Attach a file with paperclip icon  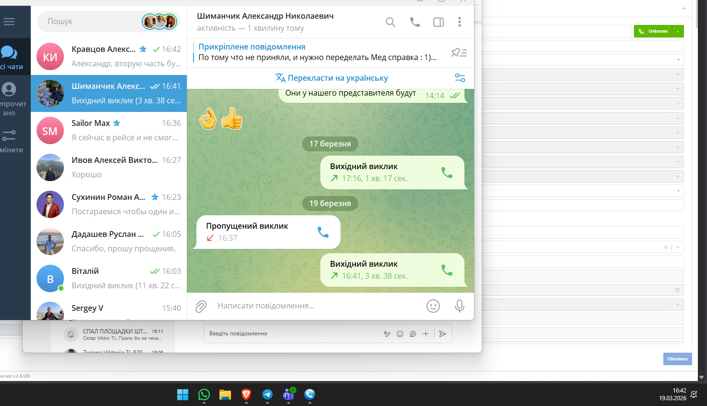201,306
